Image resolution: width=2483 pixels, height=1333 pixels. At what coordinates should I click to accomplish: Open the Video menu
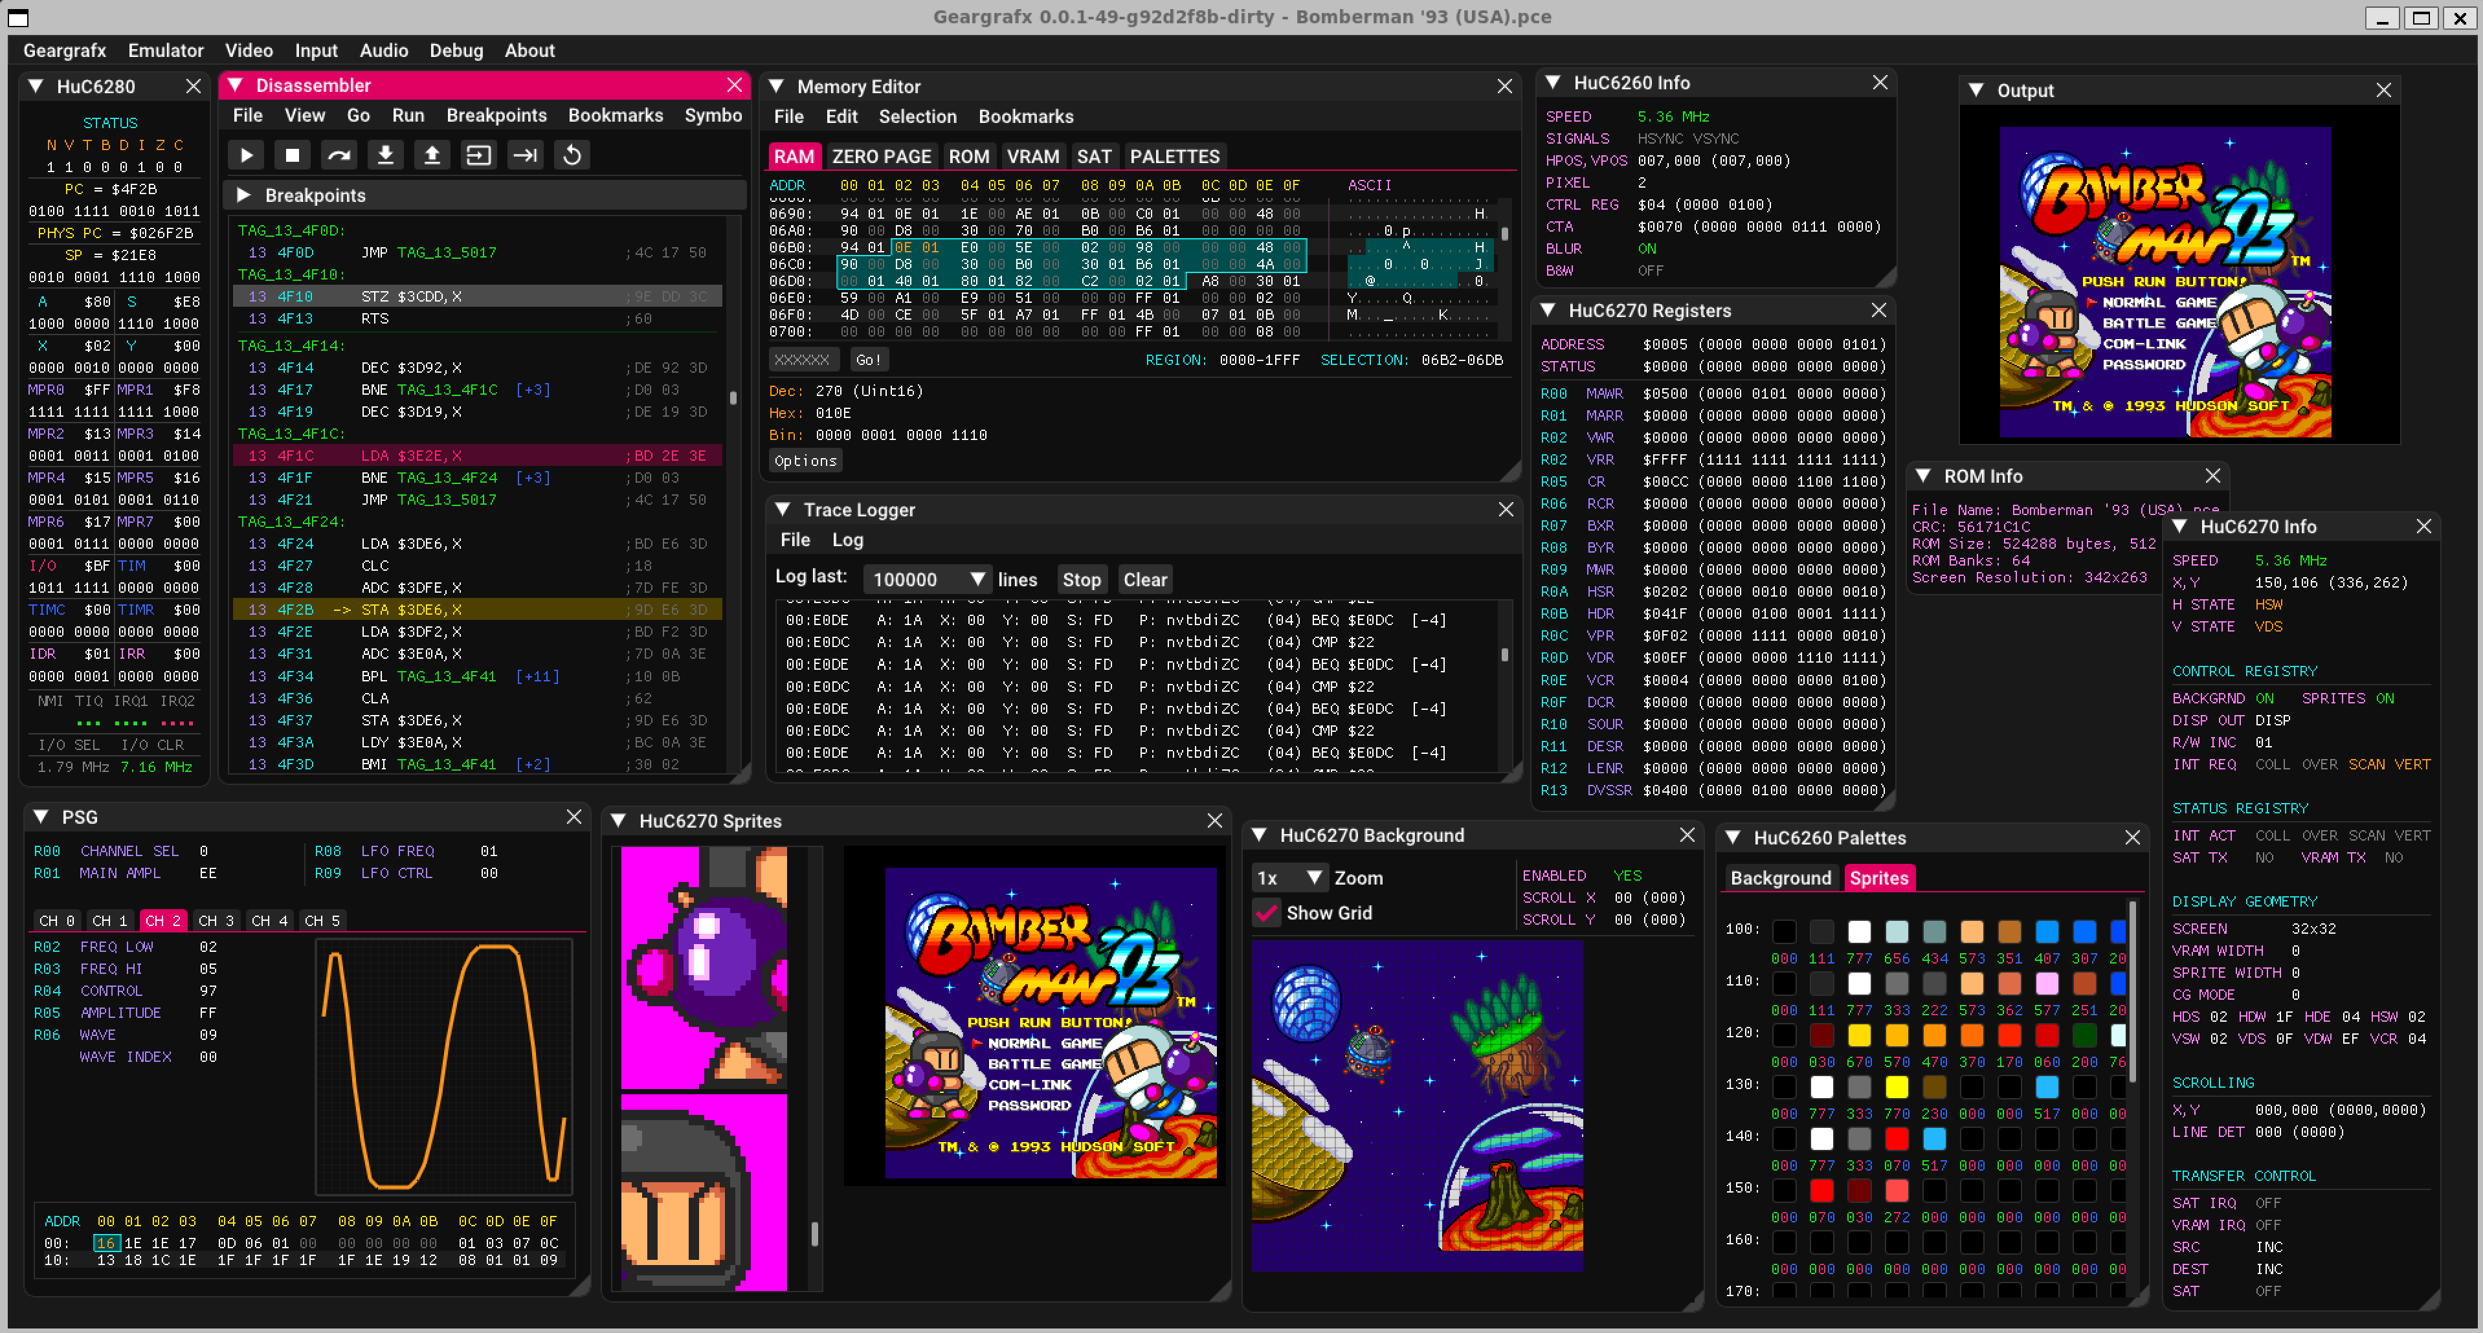pos(249,50)
